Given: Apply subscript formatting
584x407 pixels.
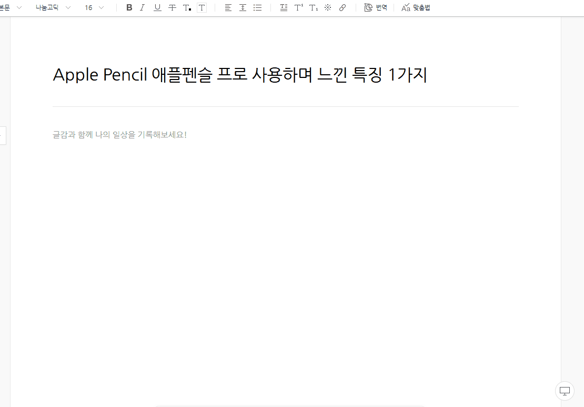Looking at the screenshot, I should [x=314, y=7].
